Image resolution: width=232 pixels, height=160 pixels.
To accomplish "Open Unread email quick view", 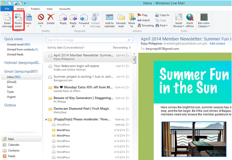I will [x=18, y=44].
